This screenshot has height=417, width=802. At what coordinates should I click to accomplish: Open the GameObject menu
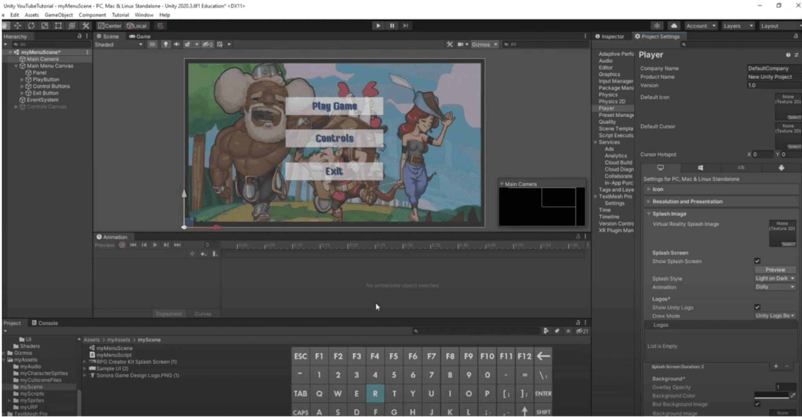click(58, 15)
